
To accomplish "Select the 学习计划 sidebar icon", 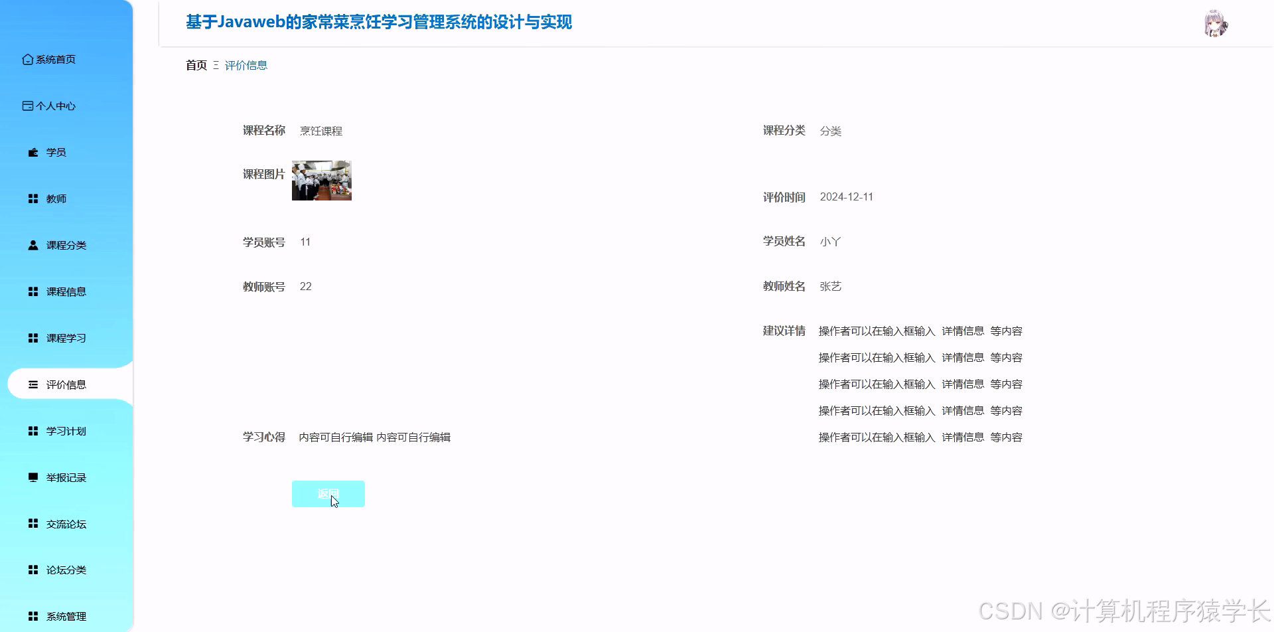I will click(x=33, y=430).
